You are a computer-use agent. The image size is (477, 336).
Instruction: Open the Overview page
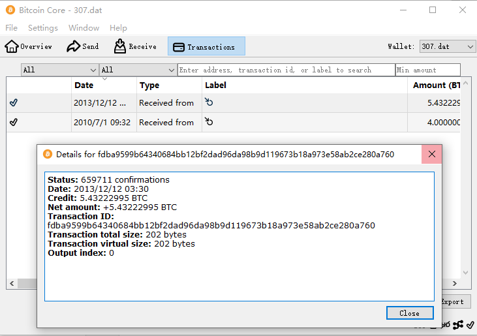click(x=29, y=46)
